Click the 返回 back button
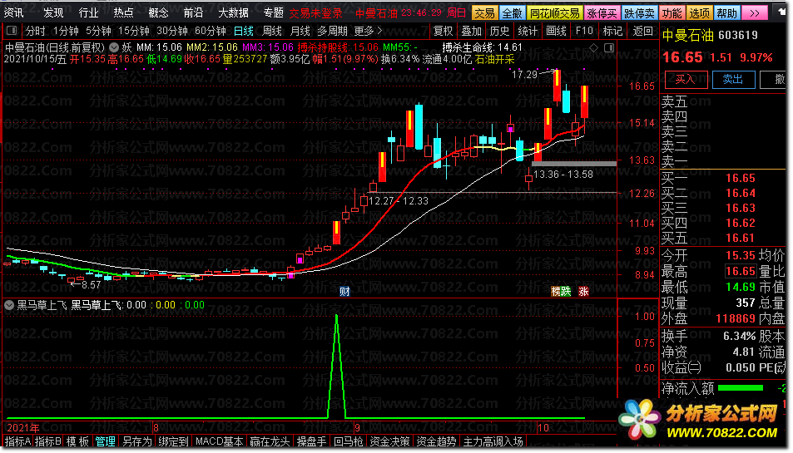 click(x=642, y=31)
